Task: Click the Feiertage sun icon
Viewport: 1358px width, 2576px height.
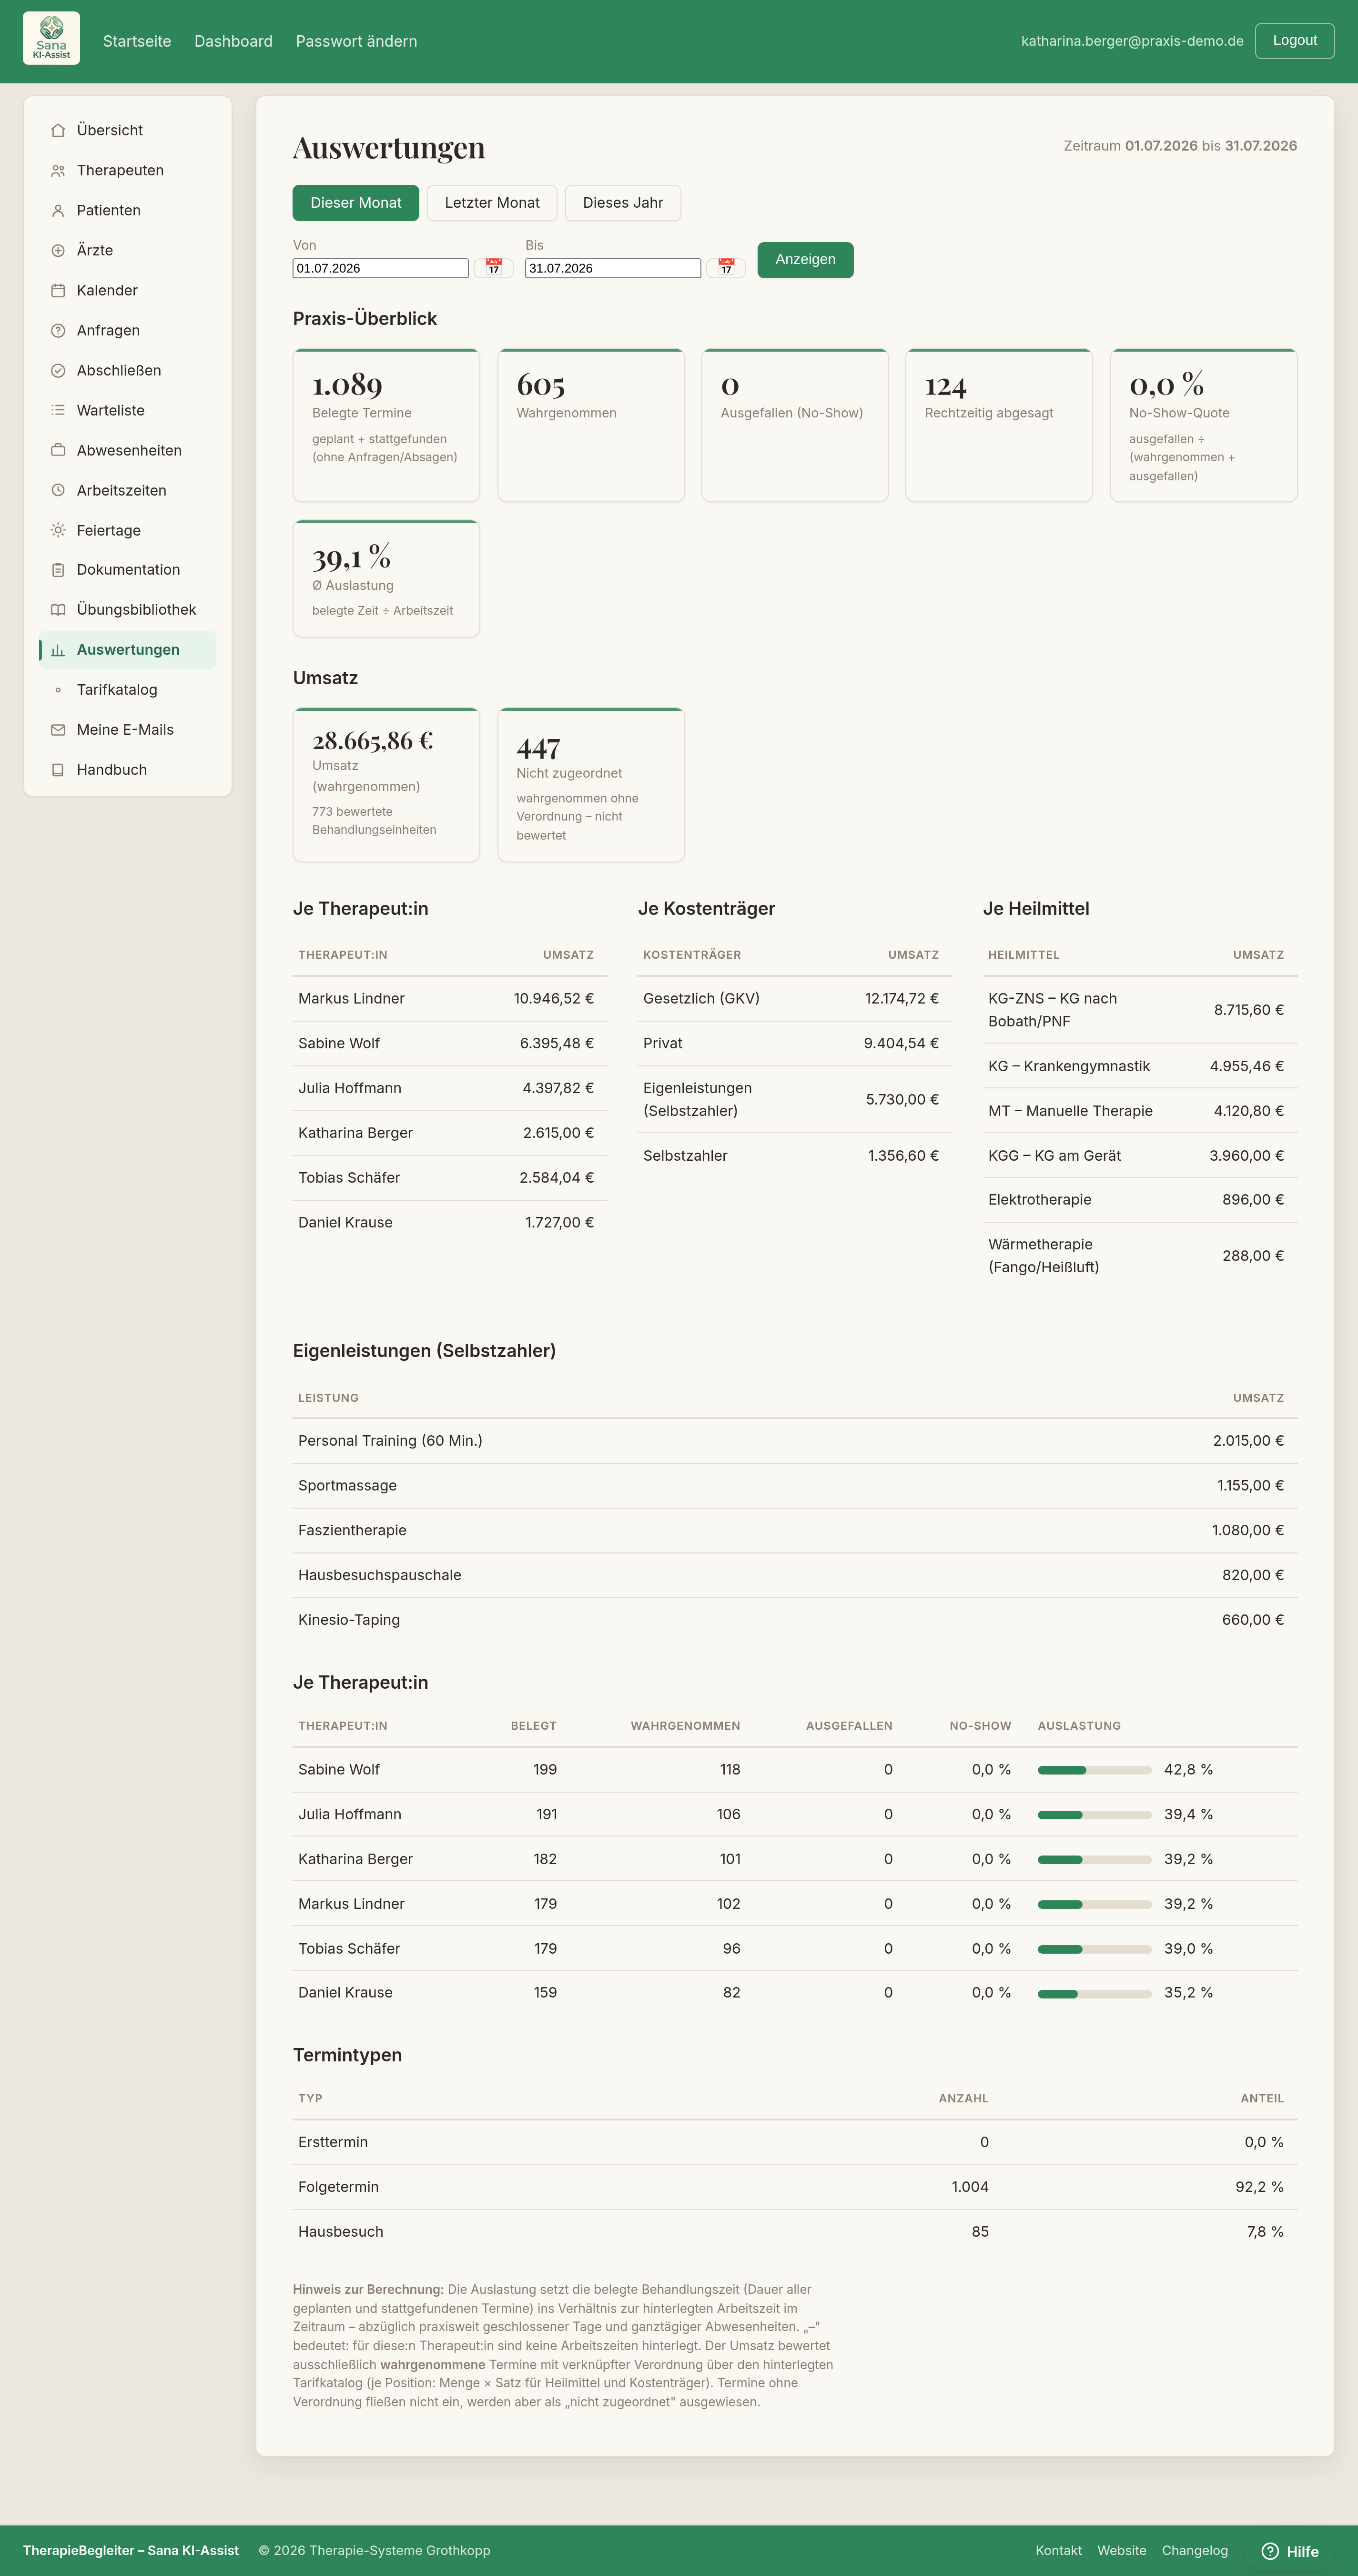Action: [58, 531]
